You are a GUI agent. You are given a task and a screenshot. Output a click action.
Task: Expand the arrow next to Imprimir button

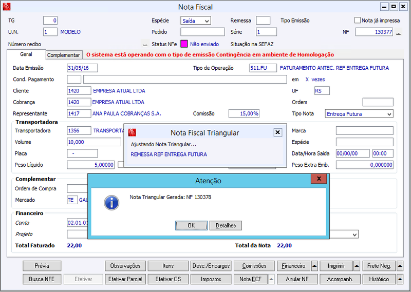pyautogui.click(x=357, y=266)
